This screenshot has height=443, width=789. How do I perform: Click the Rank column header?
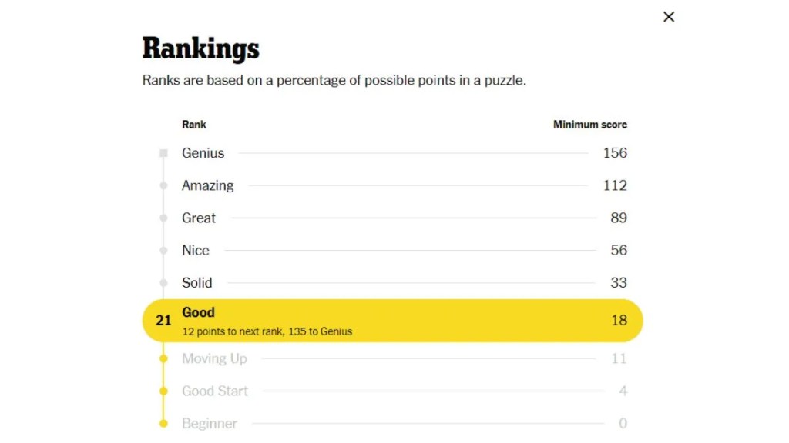tap(193, 124)
